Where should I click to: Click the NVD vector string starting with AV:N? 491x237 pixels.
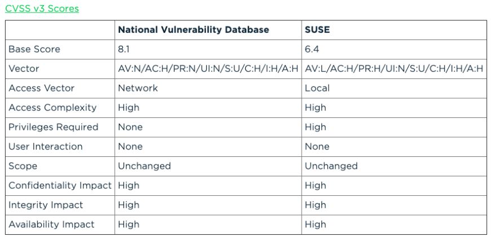click(x=207, y=69)
